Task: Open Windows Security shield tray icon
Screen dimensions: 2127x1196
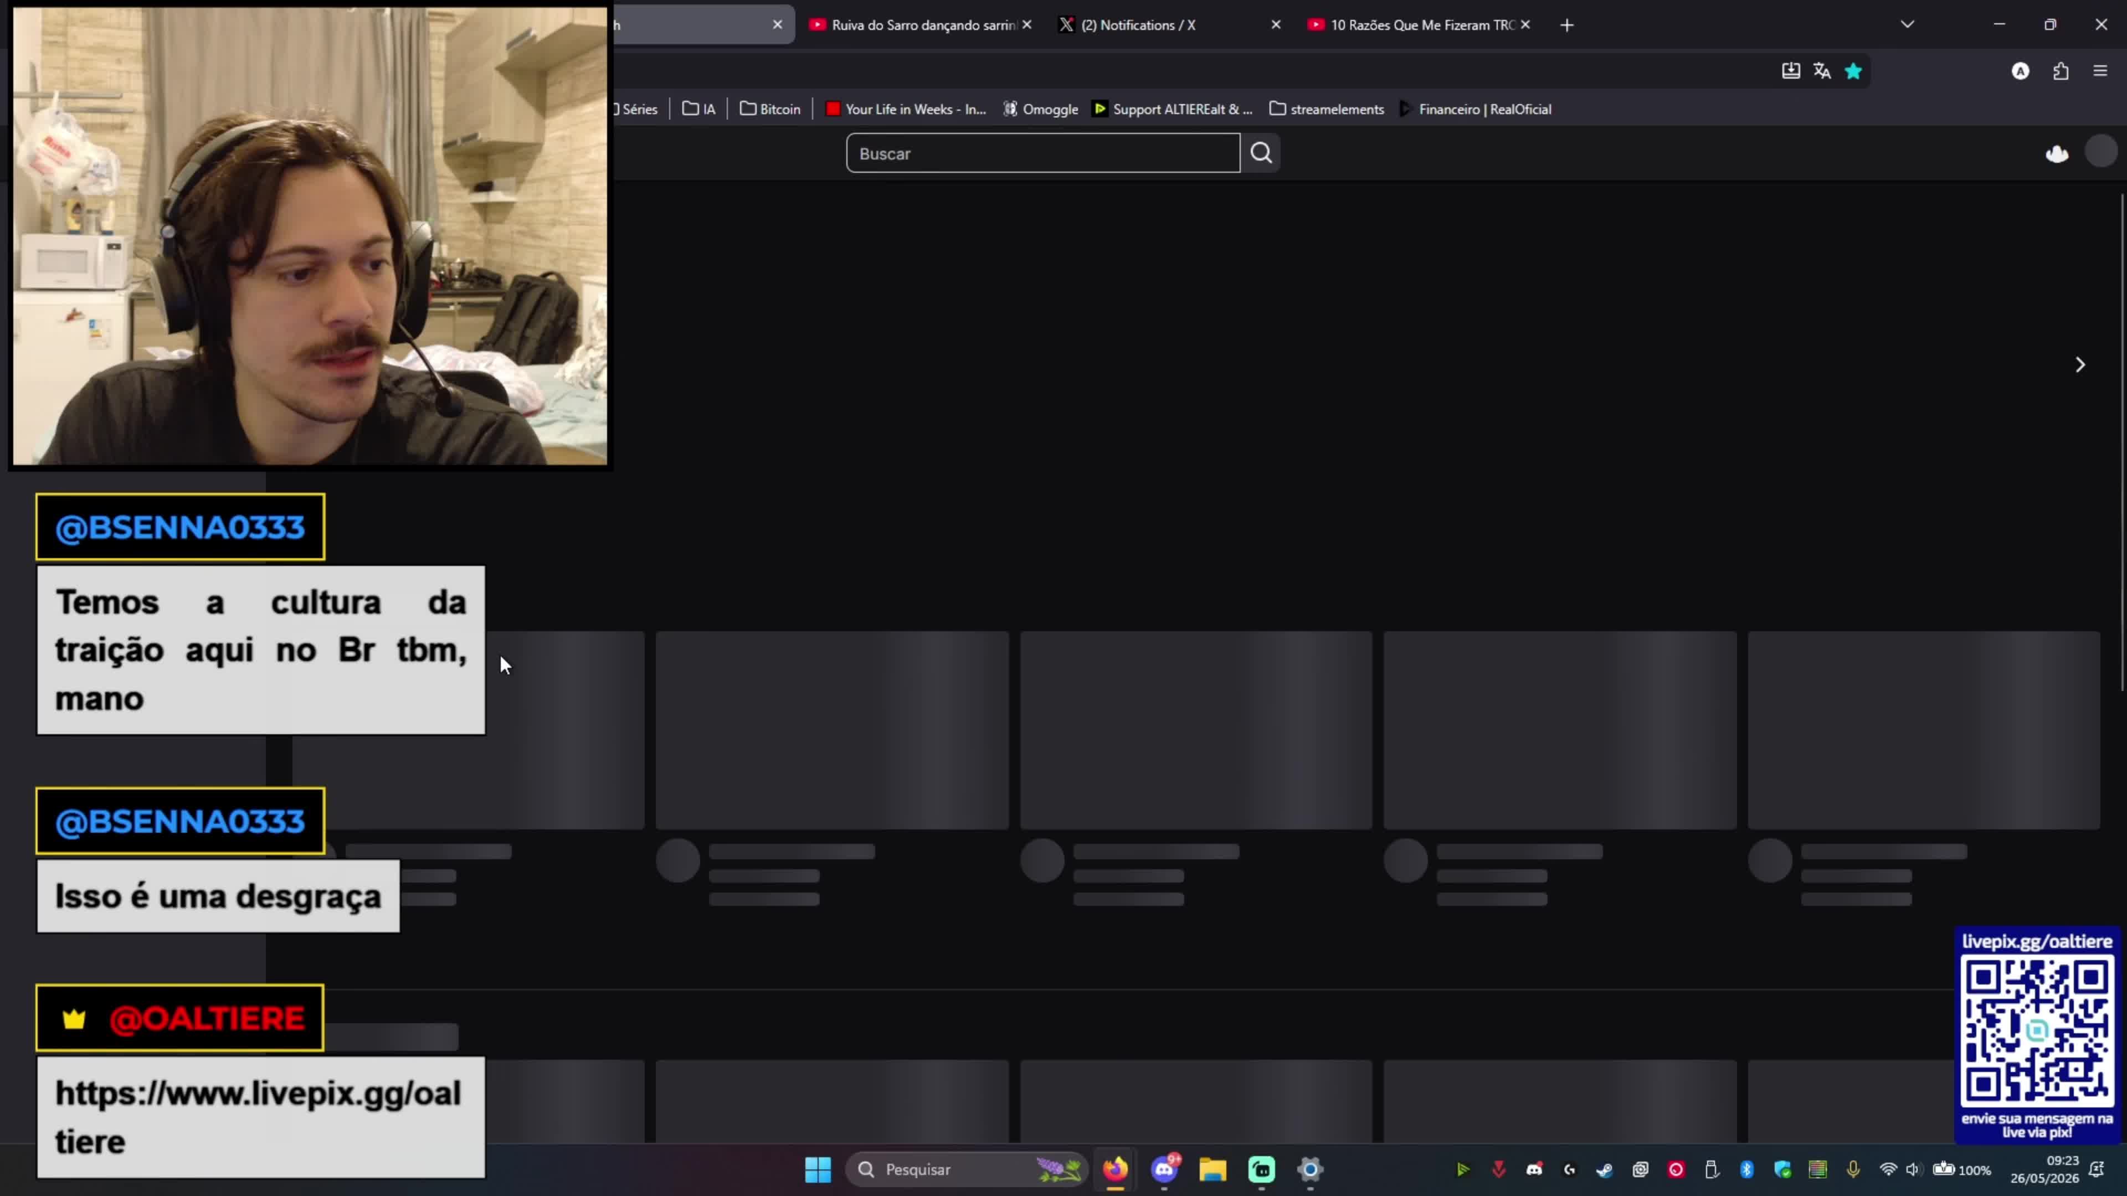Action: (x=1782, y=1169)
